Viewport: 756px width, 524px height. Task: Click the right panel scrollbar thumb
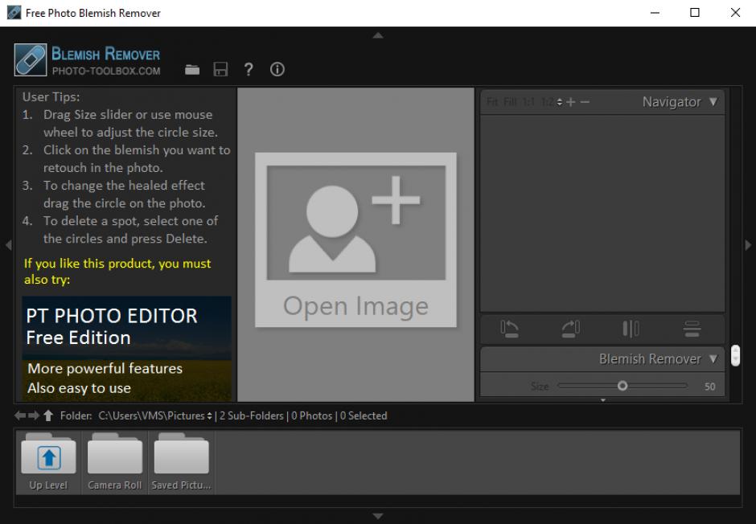tap(735, 355)
